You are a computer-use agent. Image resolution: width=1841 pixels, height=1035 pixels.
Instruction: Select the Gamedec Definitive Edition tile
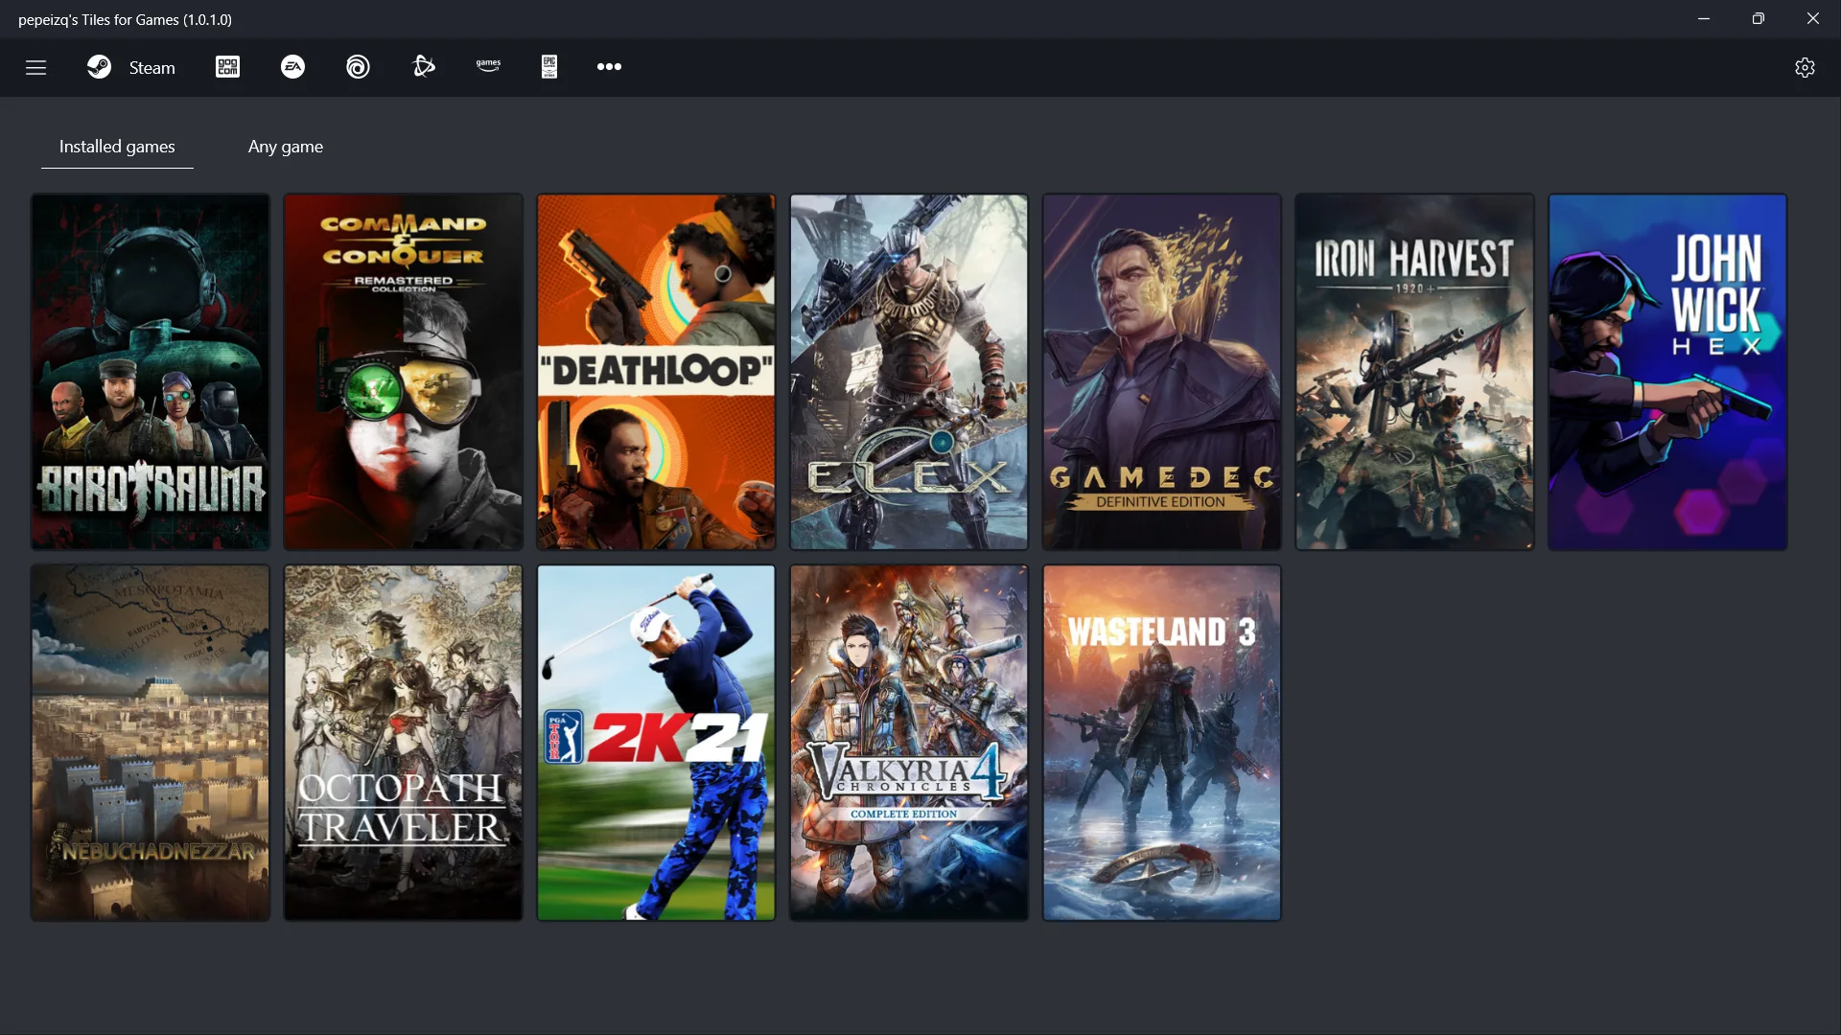(x=1162, y=372)
